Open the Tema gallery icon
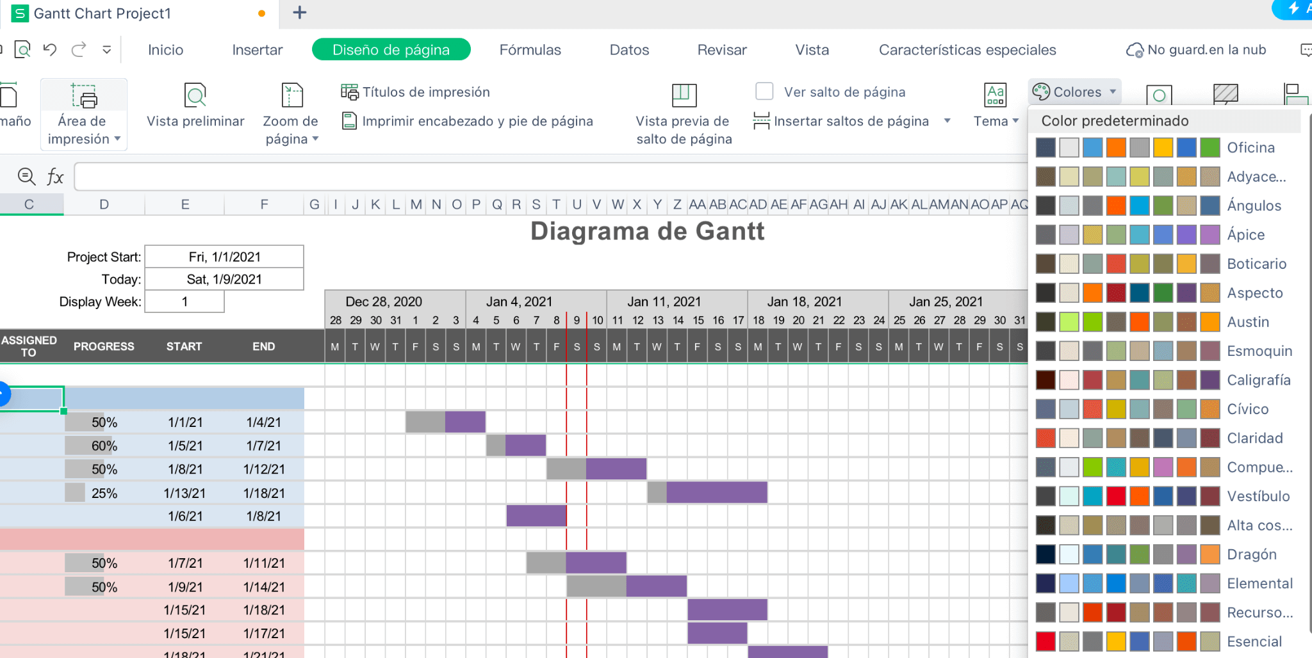 995,95
